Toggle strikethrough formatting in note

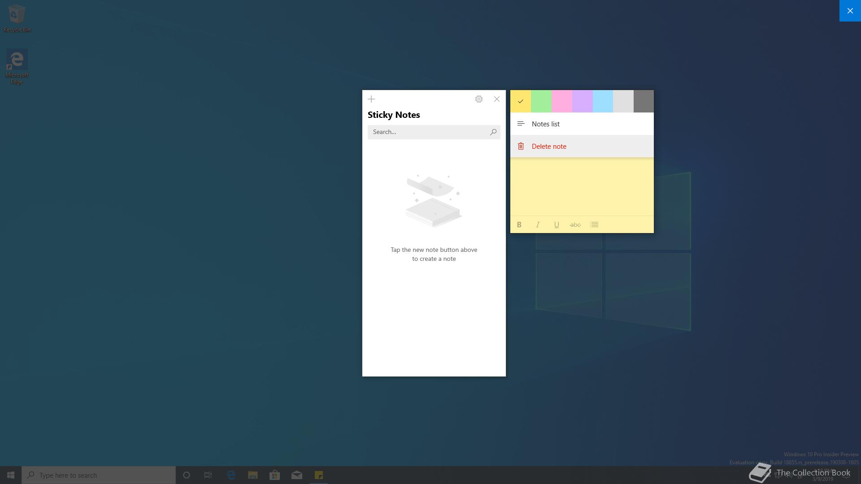(x=575, y=225)
